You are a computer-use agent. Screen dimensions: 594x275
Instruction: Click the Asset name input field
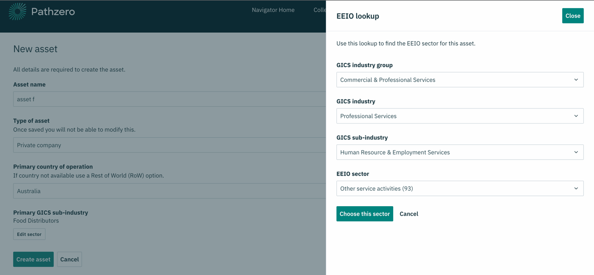click(x=169, y=99)
